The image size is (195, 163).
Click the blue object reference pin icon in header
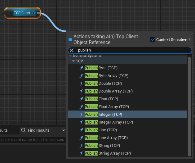(70, 40)
